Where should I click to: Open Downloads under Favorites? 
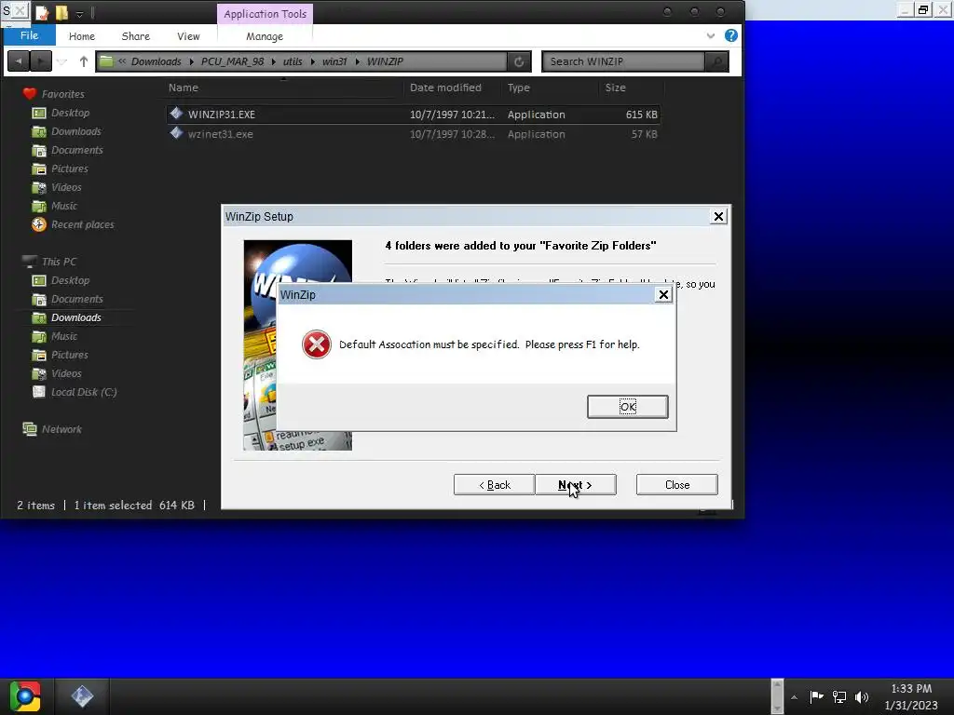76,131
